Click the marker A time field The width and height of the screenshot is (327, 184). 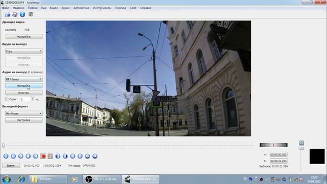click(278, 154)
